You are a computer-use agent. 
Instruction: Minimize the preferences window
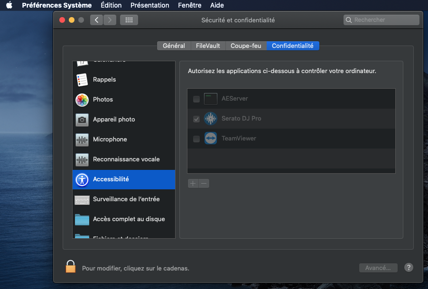click(x=72, y=20)
